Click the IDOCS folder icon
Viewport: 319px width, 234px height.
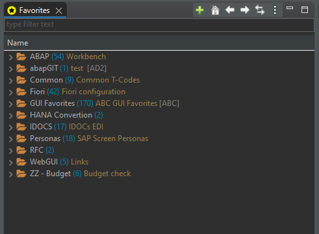(21, 127)
